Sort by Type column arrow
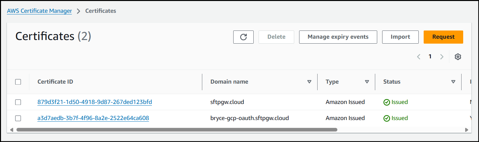The width and height of the screenshot is (479, 142). coord(367,82)
